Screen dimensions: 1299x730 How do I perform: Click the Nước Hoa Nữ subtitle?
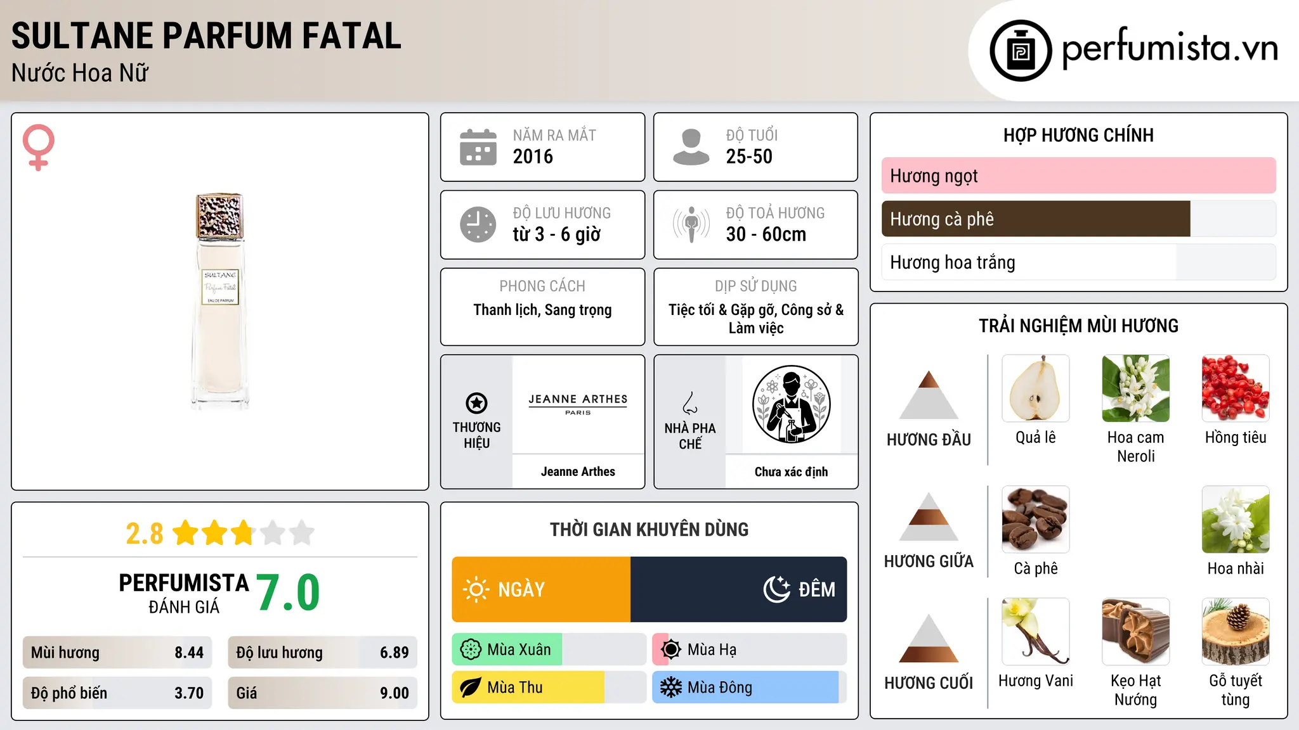tap(80, 73)
